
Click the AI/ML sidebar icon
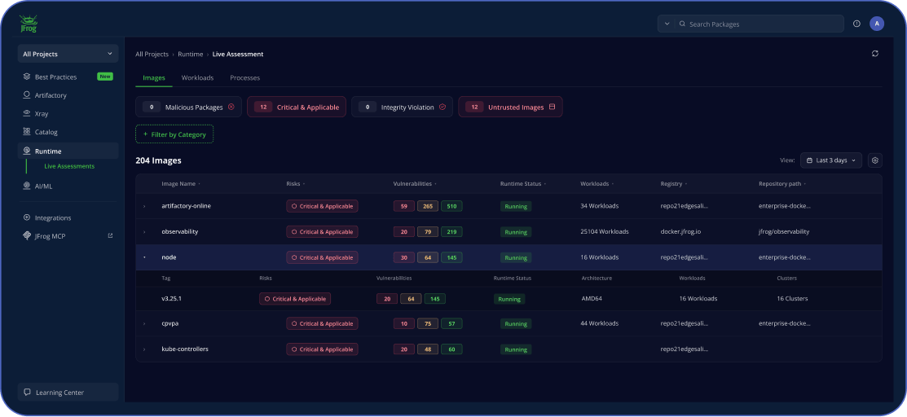click(x=27, y=186)
